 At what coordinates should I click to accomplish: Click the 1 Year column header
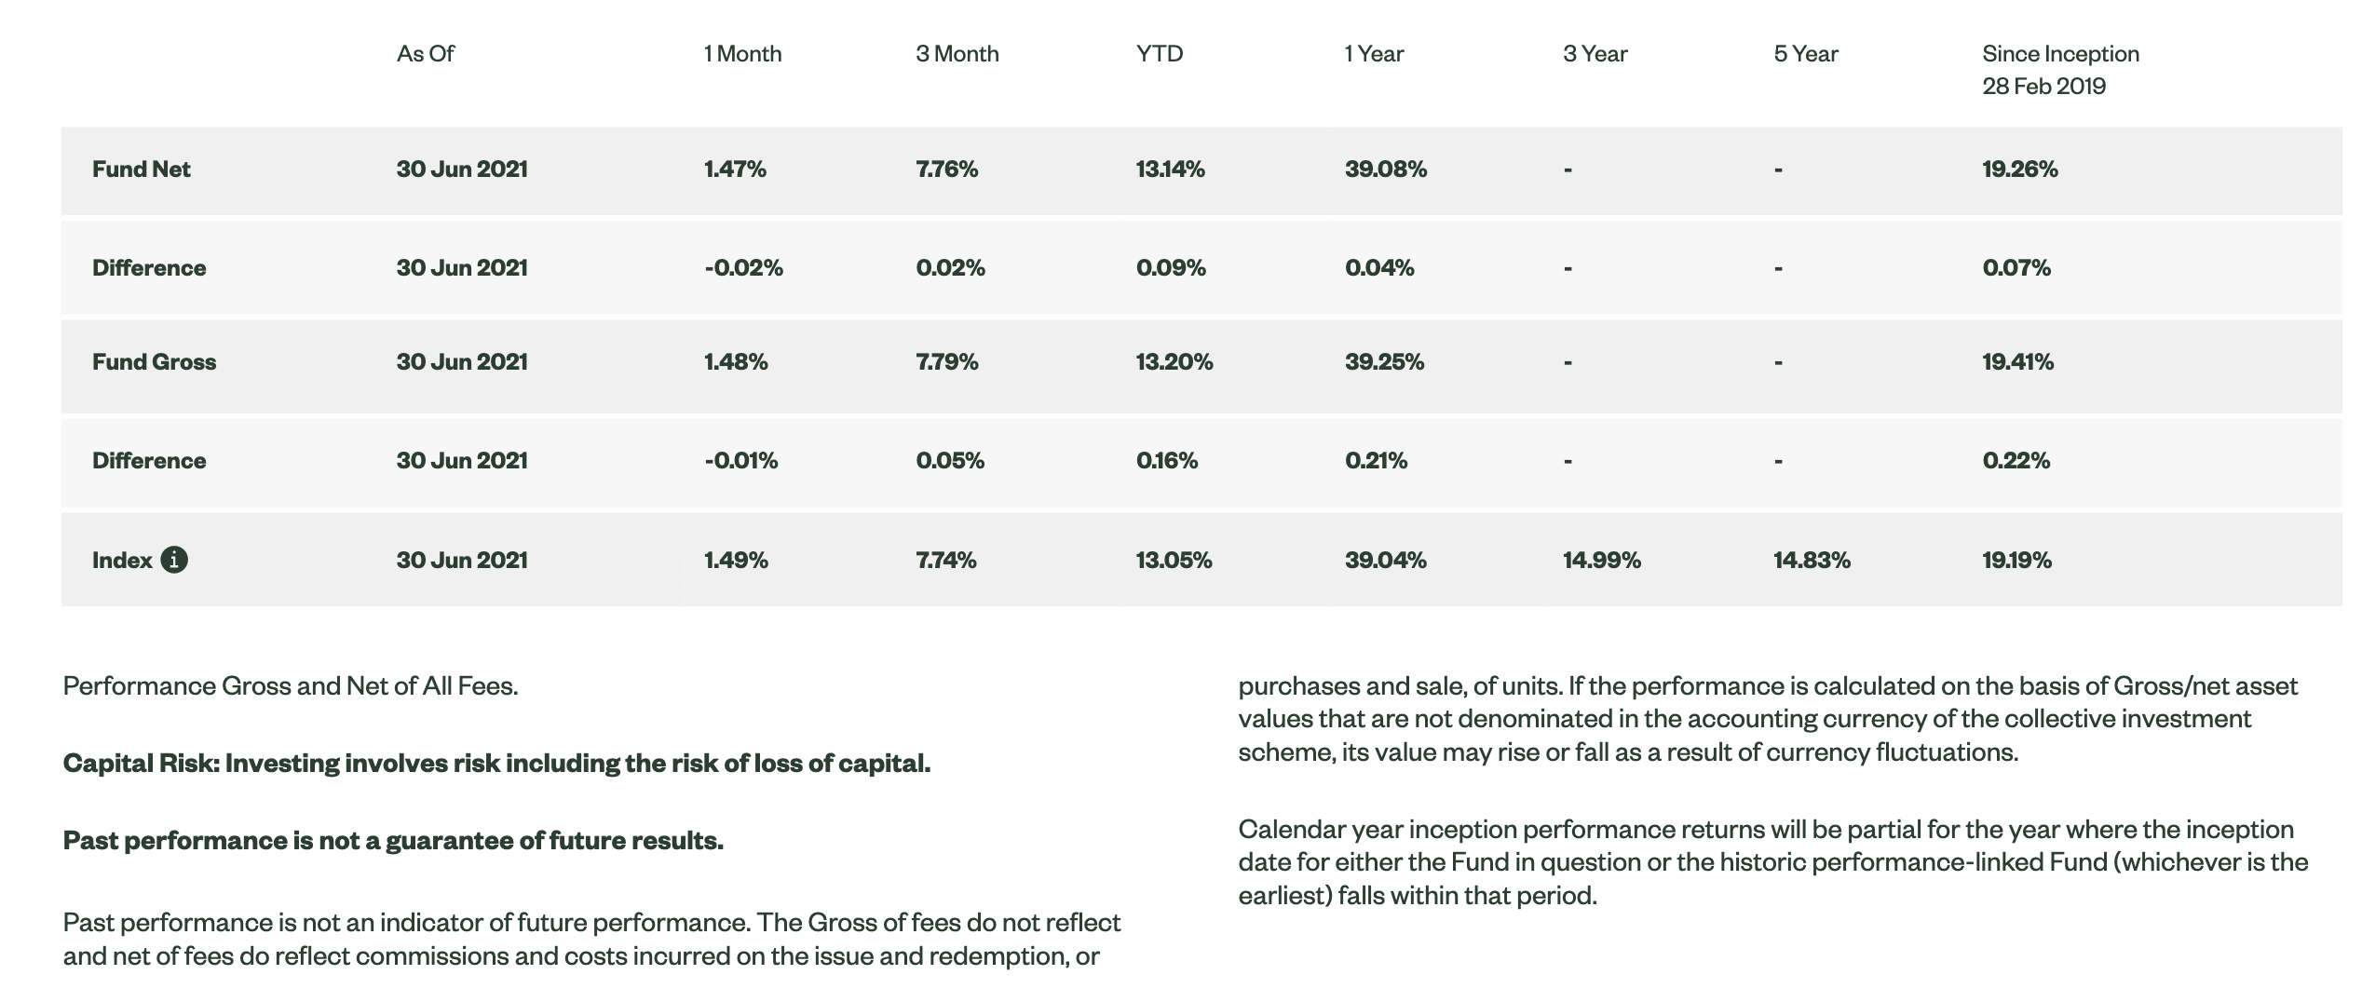pyautogui.click(x=1374, y=54)
